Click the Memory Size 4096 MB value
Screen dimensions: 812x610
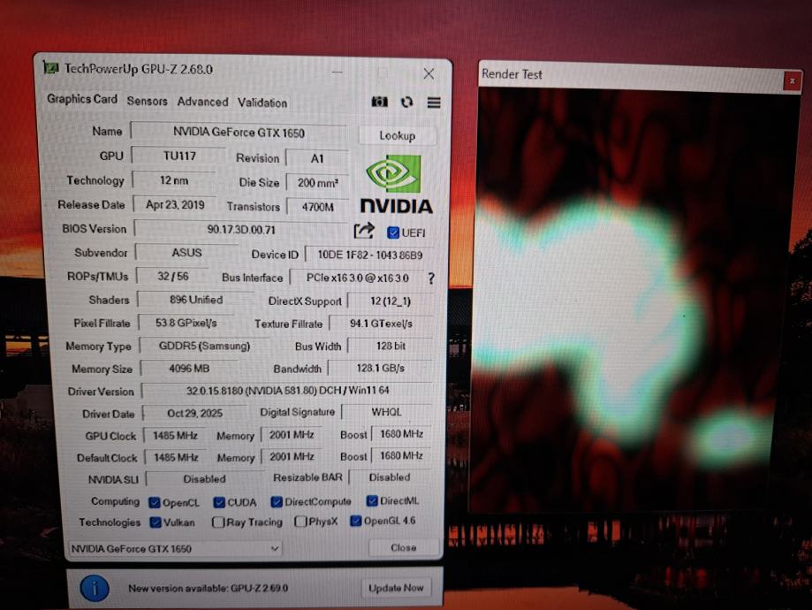[x=189, y=369]
